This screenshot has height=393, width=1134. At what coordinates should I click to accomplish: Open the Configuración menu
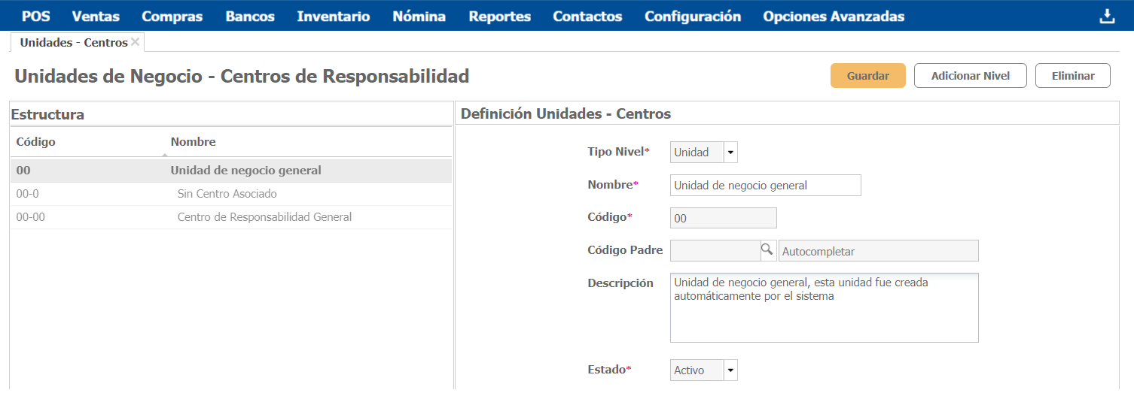[x=692, y=17]
